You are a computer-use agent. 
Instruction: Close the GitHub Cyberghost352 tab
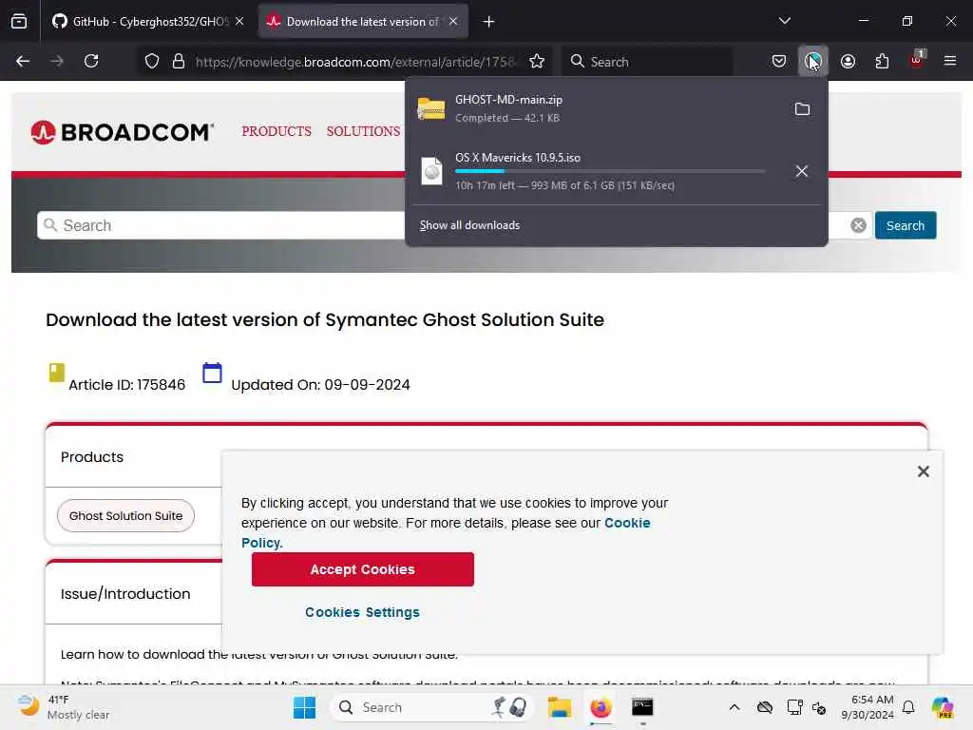(239, 21)
